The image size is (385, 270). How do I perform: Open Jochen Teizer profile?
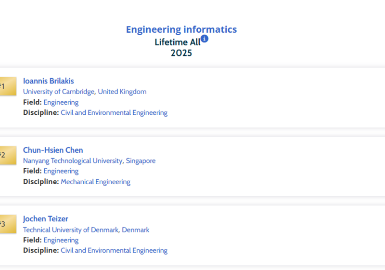45,219
